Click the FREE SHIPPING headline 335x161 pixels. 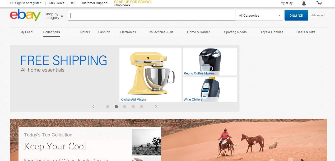pyautogui.click(x=64, y=60)
